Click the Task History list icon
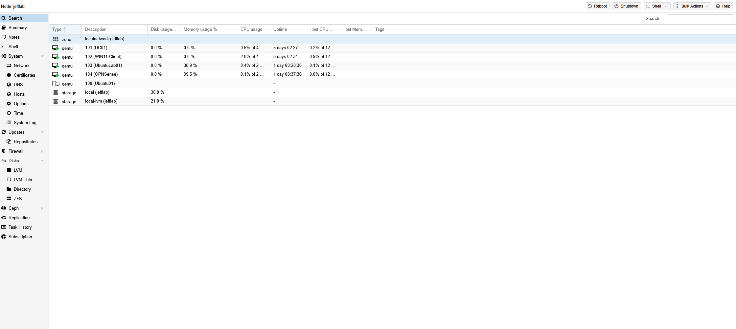This screenshot has width=737, height=329. click(x=4, y=227)
